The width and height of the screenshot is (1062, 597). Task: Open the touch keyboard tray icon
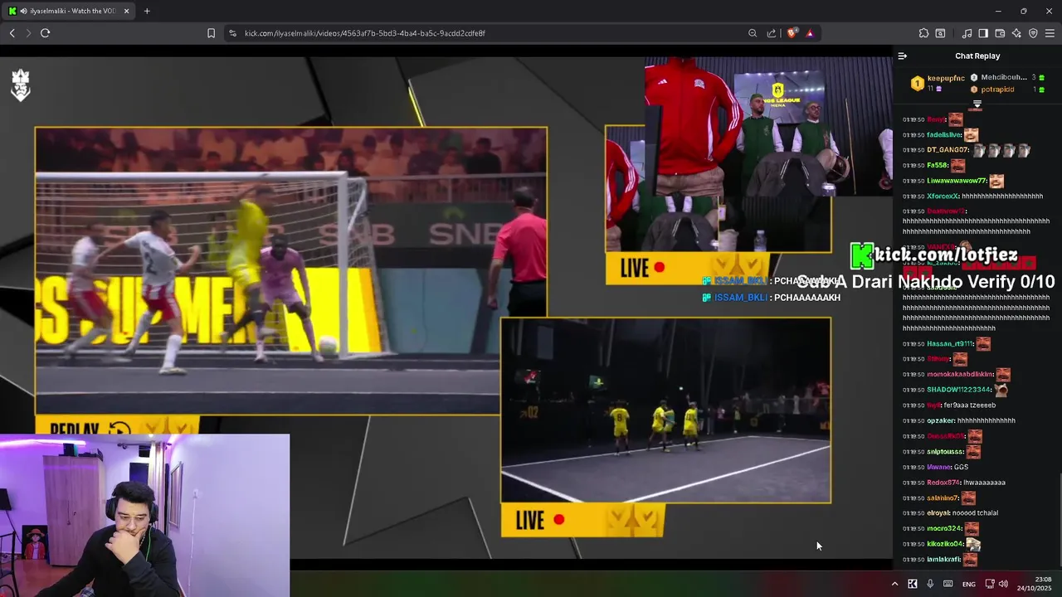(948, 584)
